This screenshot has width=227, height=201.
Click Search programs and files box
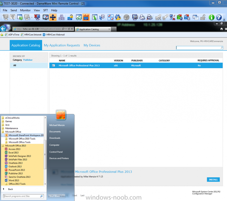coord(23,196)
